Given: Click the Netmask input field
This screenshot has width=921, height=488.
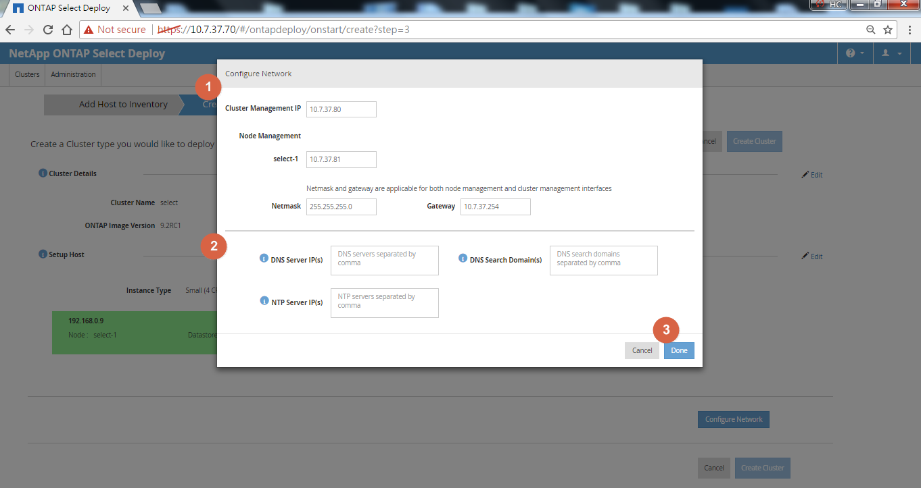Looking at the screenshot, I should (341, 207).
